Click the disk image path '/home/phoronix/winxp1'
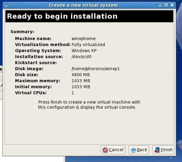Viewport: 182px width, 162px height. coord(96,69)
